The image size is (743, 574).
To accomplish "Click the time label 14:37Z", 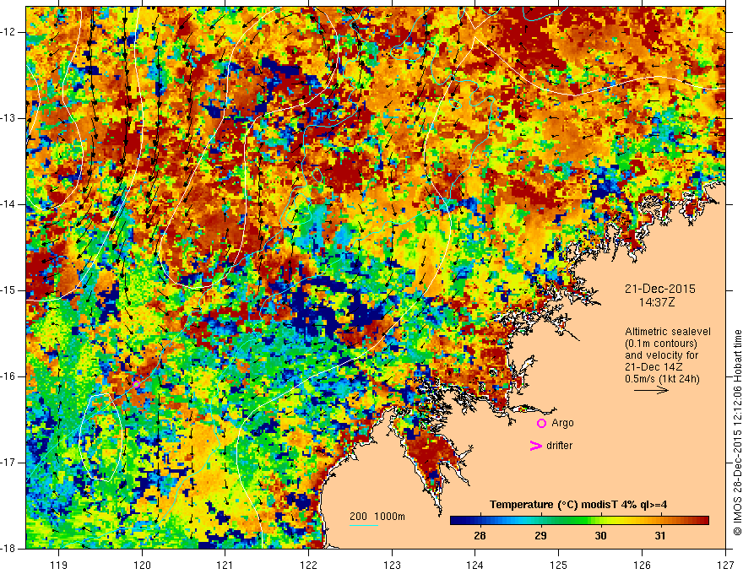I will [656, 302].
